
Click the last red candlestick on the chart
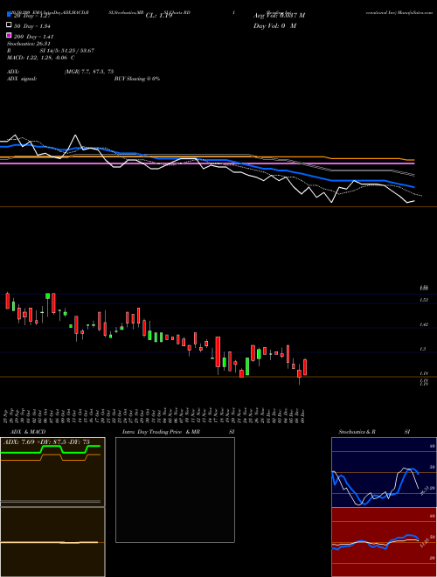[x=305, y=367]
